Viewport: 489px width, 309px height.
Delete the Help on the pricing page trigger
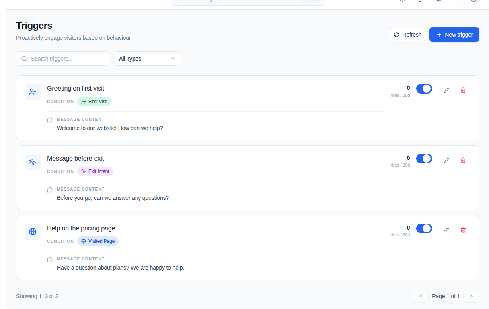click(x=463, y=230)
